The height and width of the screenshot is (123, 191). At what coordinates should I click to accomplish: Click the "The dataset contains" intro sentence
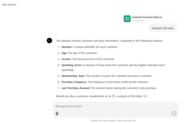[x=109, y=41]
